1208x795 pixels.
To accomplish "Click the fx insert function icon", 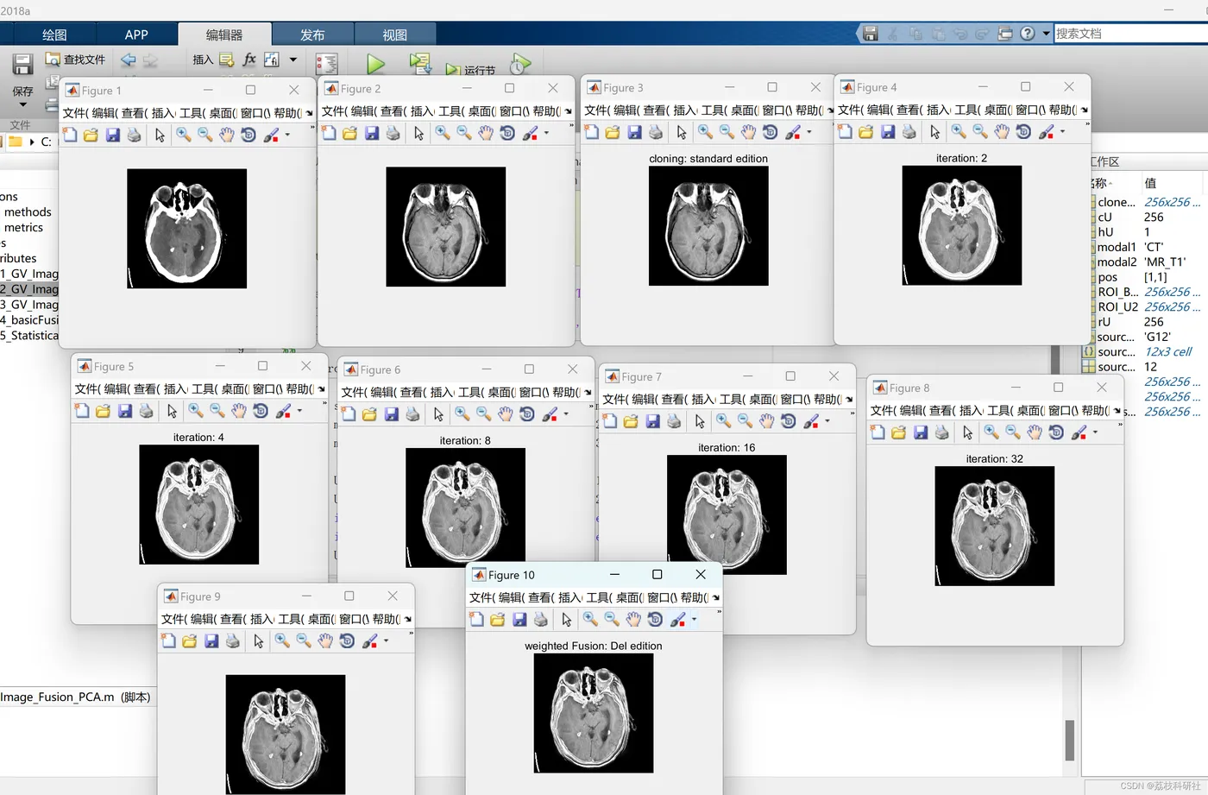I will click(x=249, y=60).
